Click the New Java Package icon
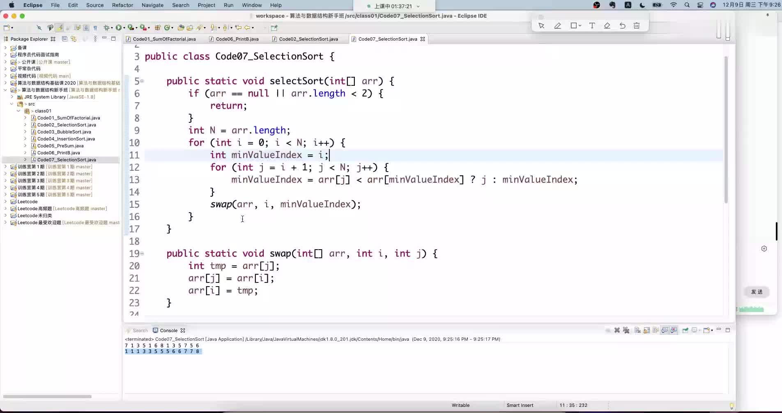 157,28
